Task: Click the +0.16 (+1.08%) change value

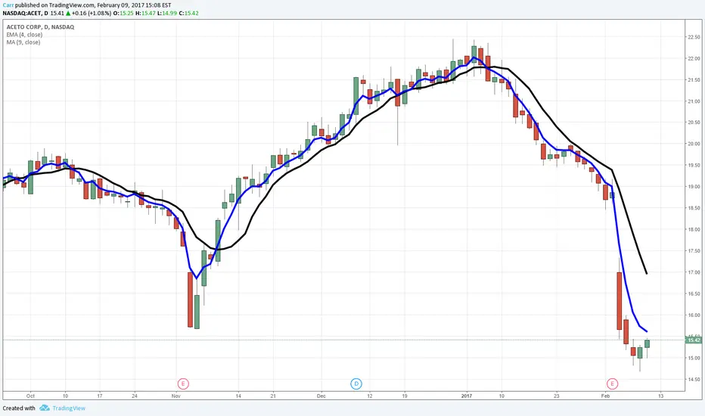Action: pos(92,13)
